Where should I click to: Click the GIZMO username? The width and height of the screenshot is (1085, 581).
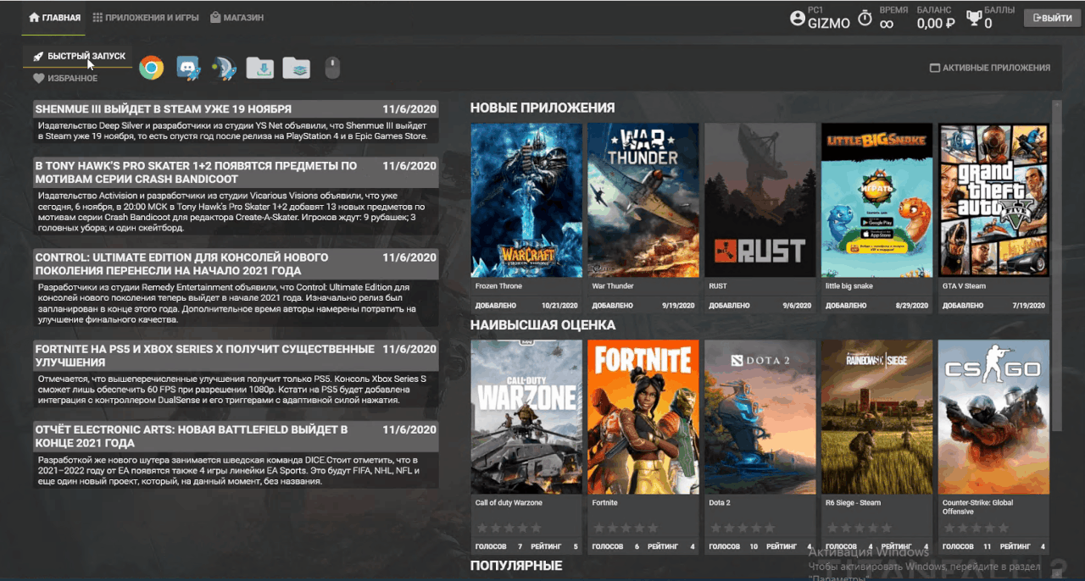pos(829,24)
